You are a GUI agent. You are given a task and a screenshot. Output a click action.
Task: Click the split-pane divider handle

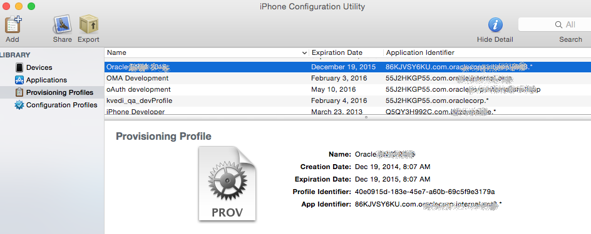click(x=366, y=117)
